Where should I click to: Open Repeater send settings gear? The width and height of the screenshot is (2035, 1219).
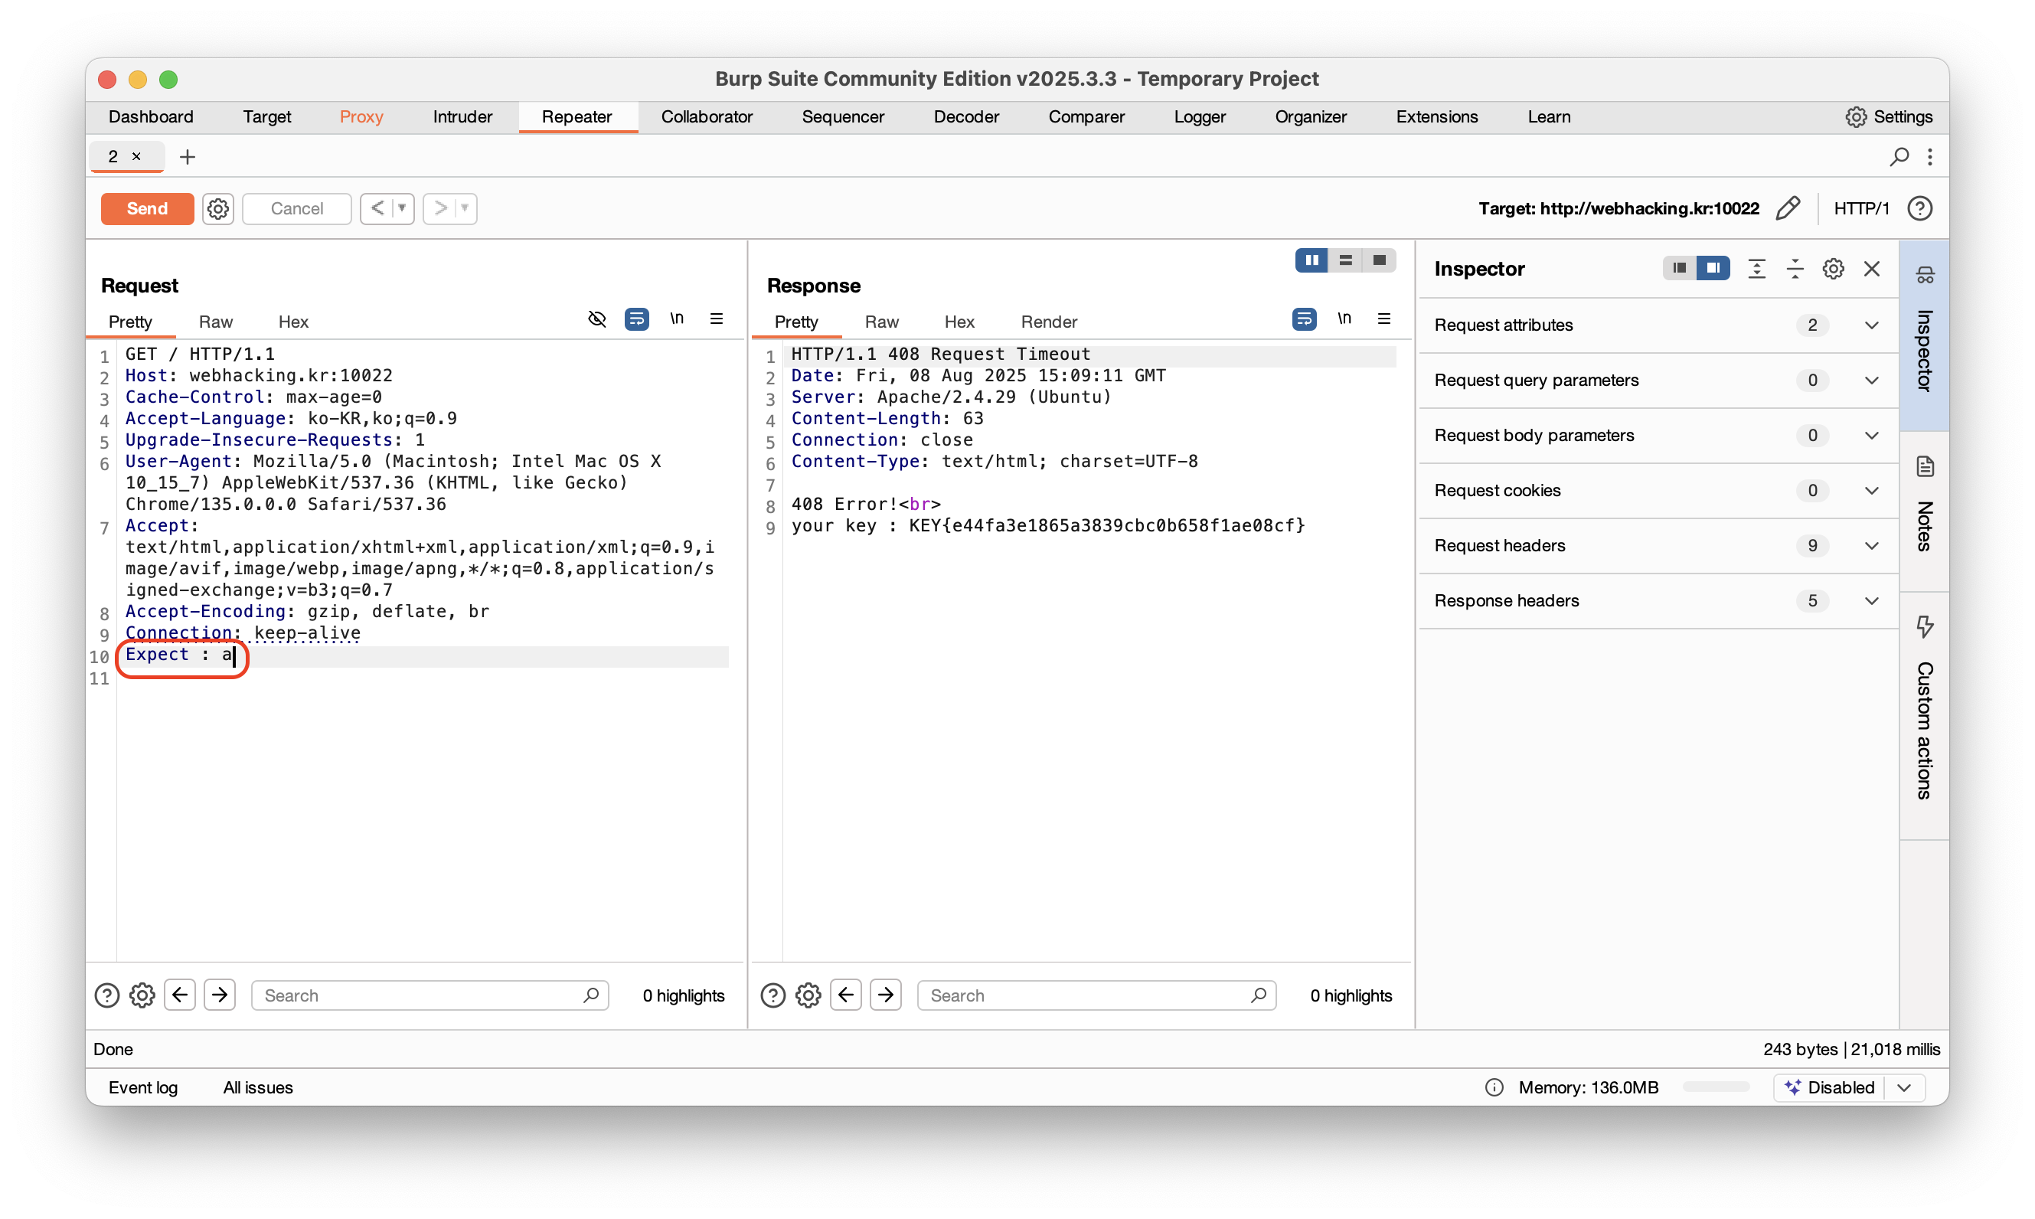(217, 208)
